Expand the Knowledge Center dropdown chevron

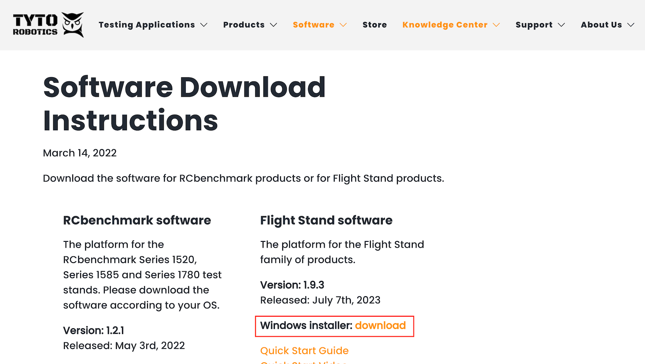(x=497, y=25)
